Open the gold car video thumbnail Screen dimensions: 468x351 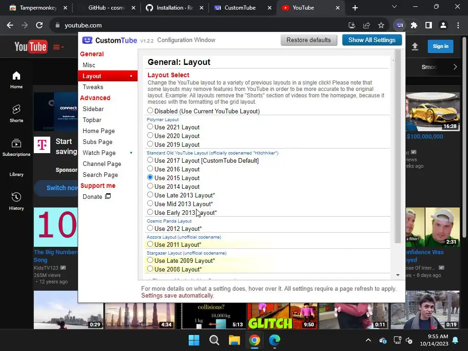click(433, 112)
